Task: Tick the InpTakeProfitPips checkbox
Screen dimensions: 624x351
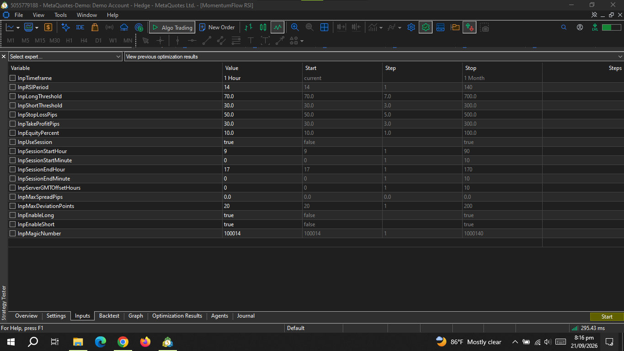Action: [13, 124]
